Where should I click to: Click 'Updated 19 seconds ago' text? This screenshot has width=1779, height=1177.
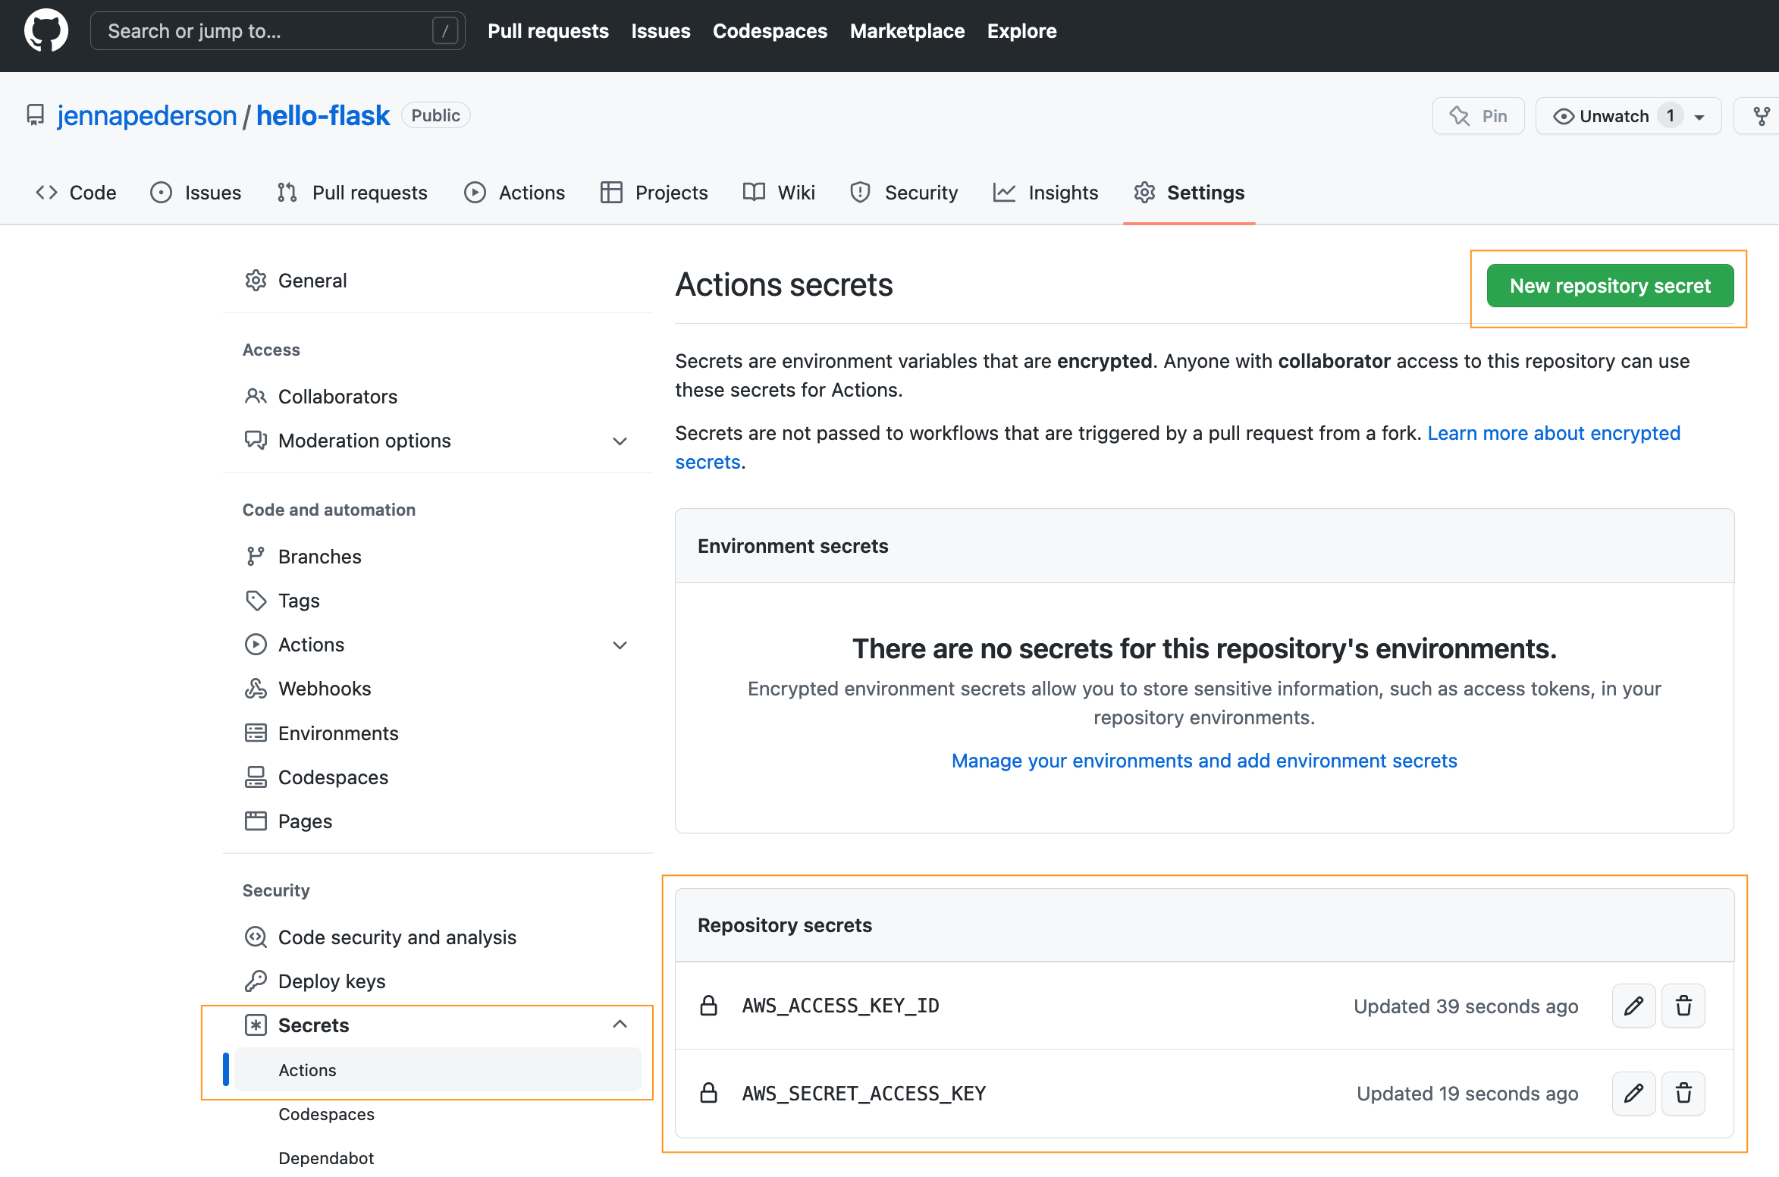click(x=1467, y=1094)
